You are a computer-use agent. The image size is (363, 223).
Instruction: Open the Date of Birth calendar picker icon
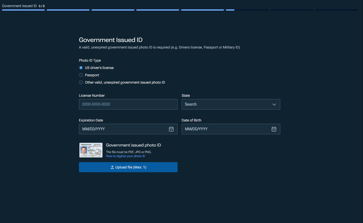click(274, 129)
